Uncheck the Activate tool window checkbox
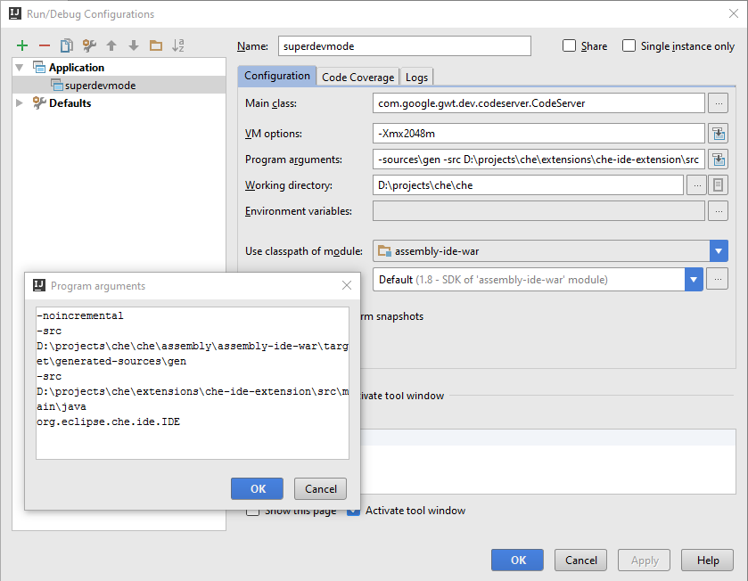This screenshot has width=748, height=581. tap(354, 511)
